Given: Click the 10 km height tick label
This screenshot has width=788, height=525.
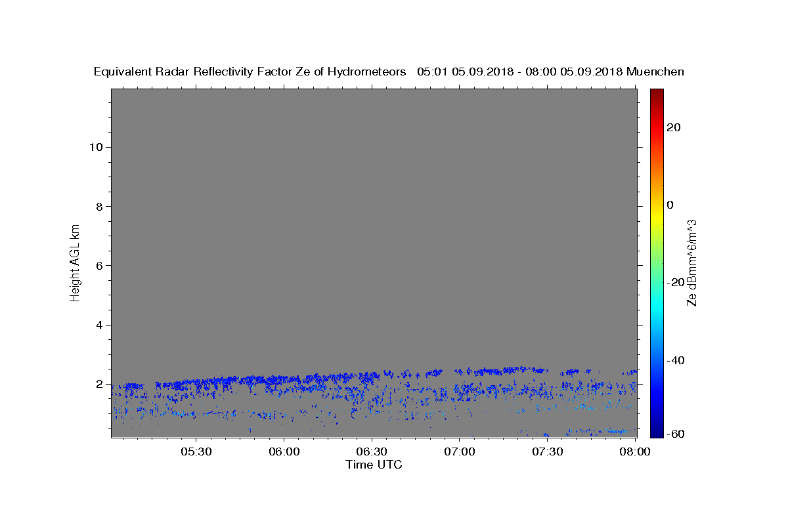Looking at the screenshot, I should click(x=97, y=147).
